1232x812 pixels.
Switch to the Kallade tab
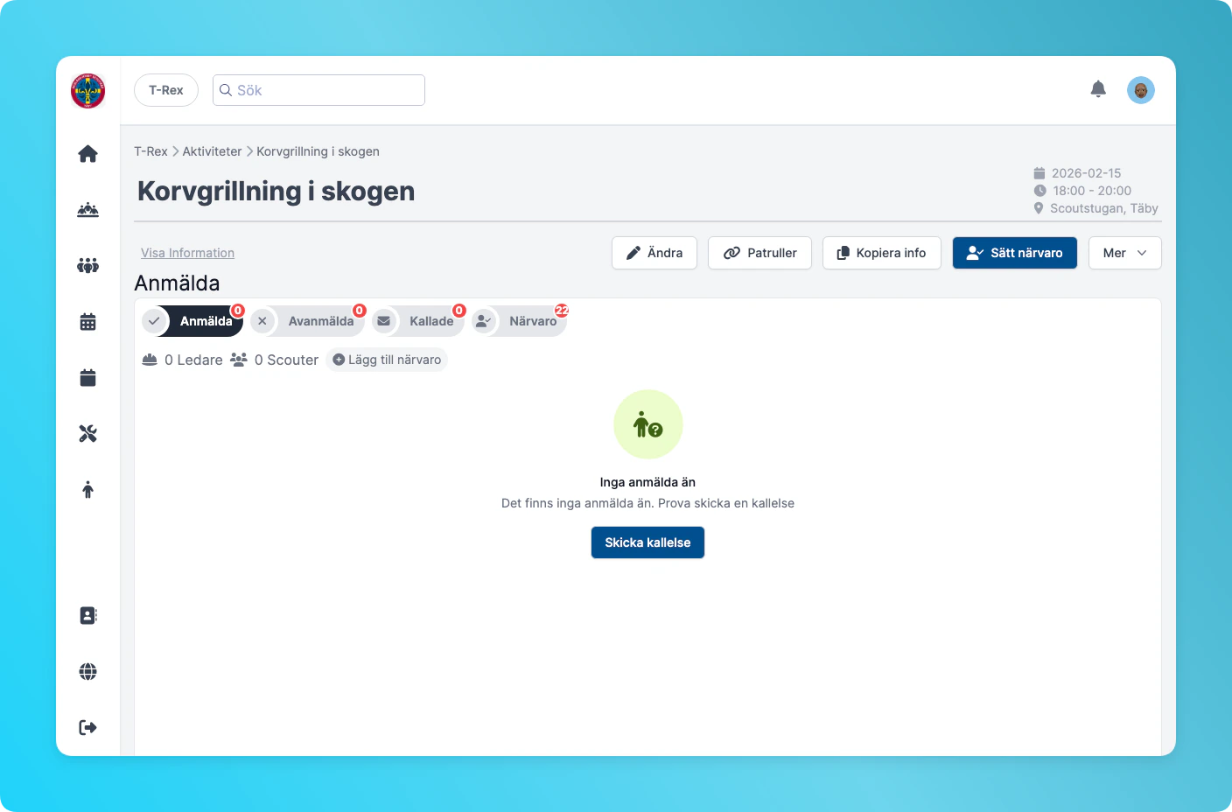429,321
